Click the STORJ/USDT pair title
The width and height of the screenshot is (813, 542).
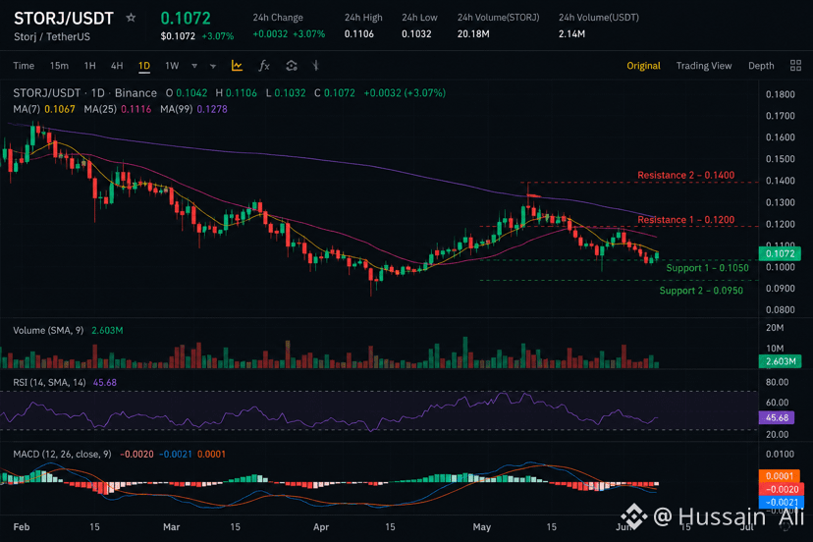[x=63, y=19]
